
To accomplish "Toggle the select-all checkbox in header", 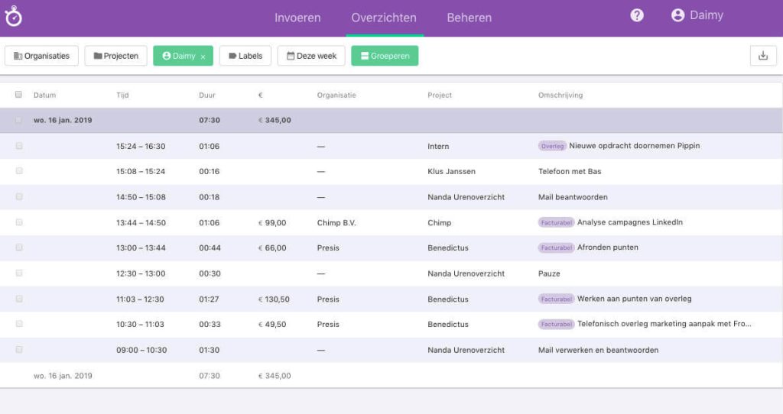I will tap(18, 95).
